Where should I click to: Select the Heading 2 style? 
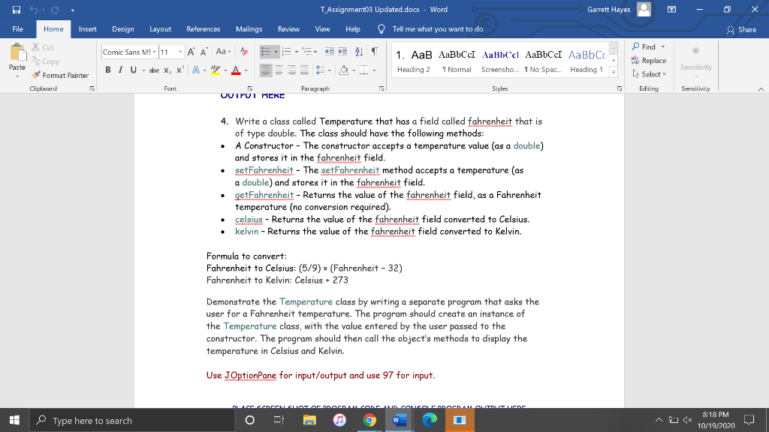[415, 60]
